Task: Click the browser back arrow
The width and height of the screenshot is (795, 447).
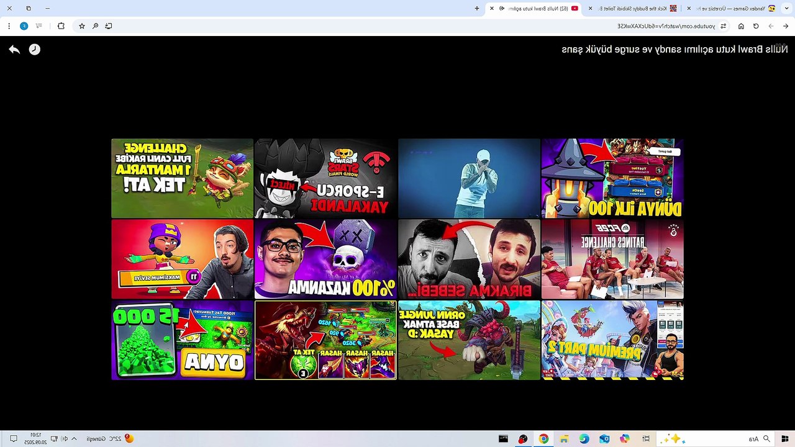Action: click(786, 26)
